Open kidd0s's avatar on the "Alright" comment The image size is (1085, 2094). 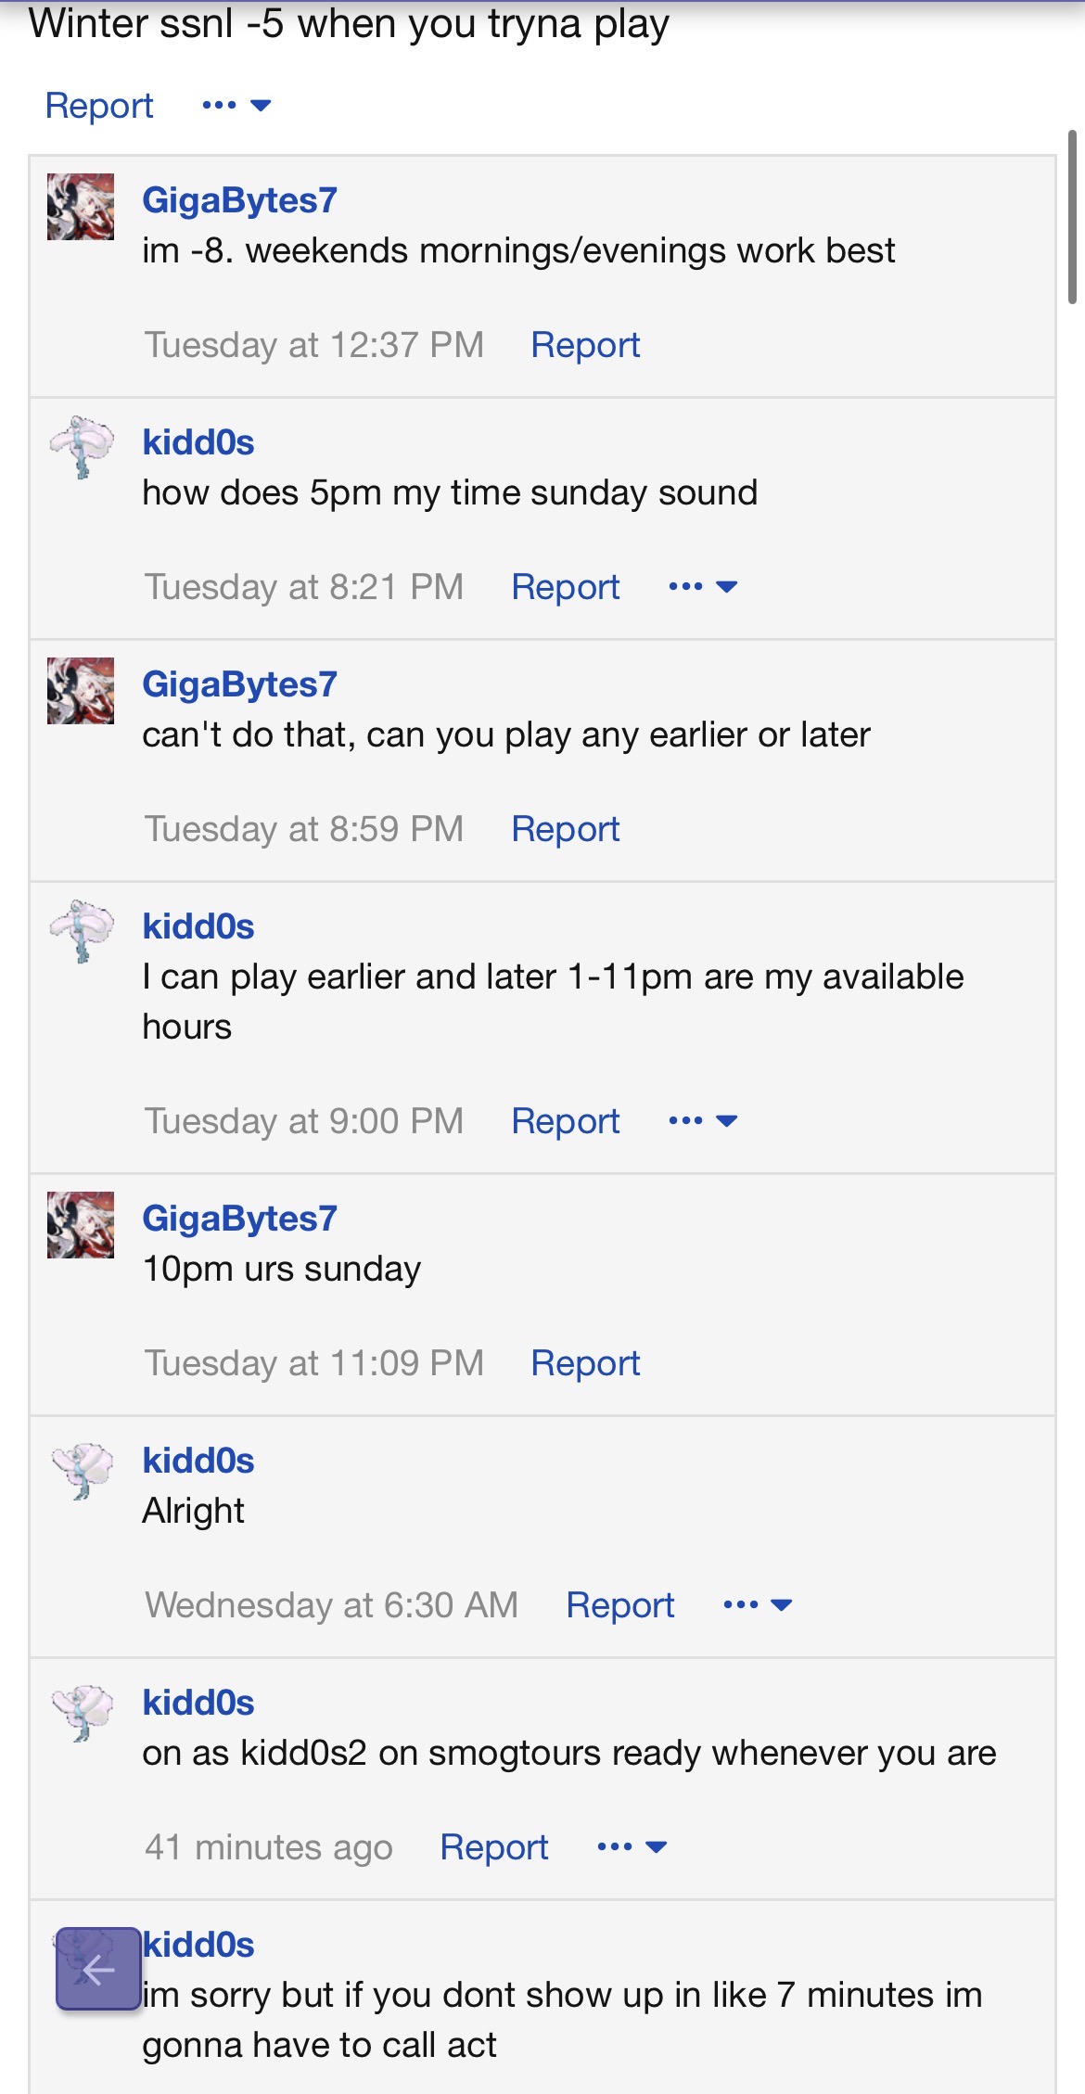pos(82,1469)
